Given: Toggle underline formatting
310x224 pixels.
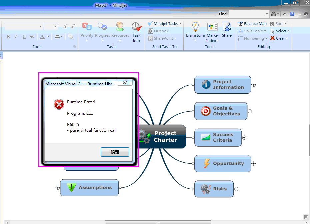Looking at the screenshot, I should (x=24, y=37).
